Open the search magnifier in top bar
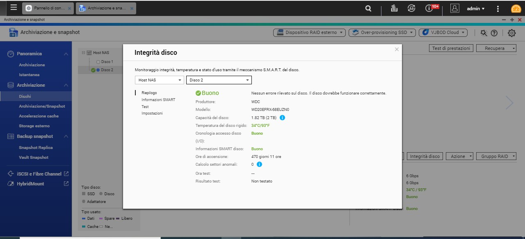Screen dimensions: 525x239 pyautogui.click(x=368, y=9)
